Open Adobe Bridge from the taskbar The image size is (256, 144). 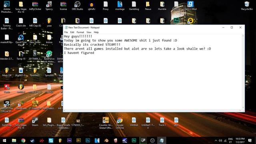point(78,140)
